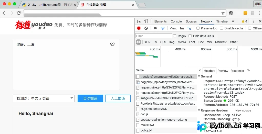Clear the translation input text
262x134 pixels.
pyautogui.click(x=112, y=44)
